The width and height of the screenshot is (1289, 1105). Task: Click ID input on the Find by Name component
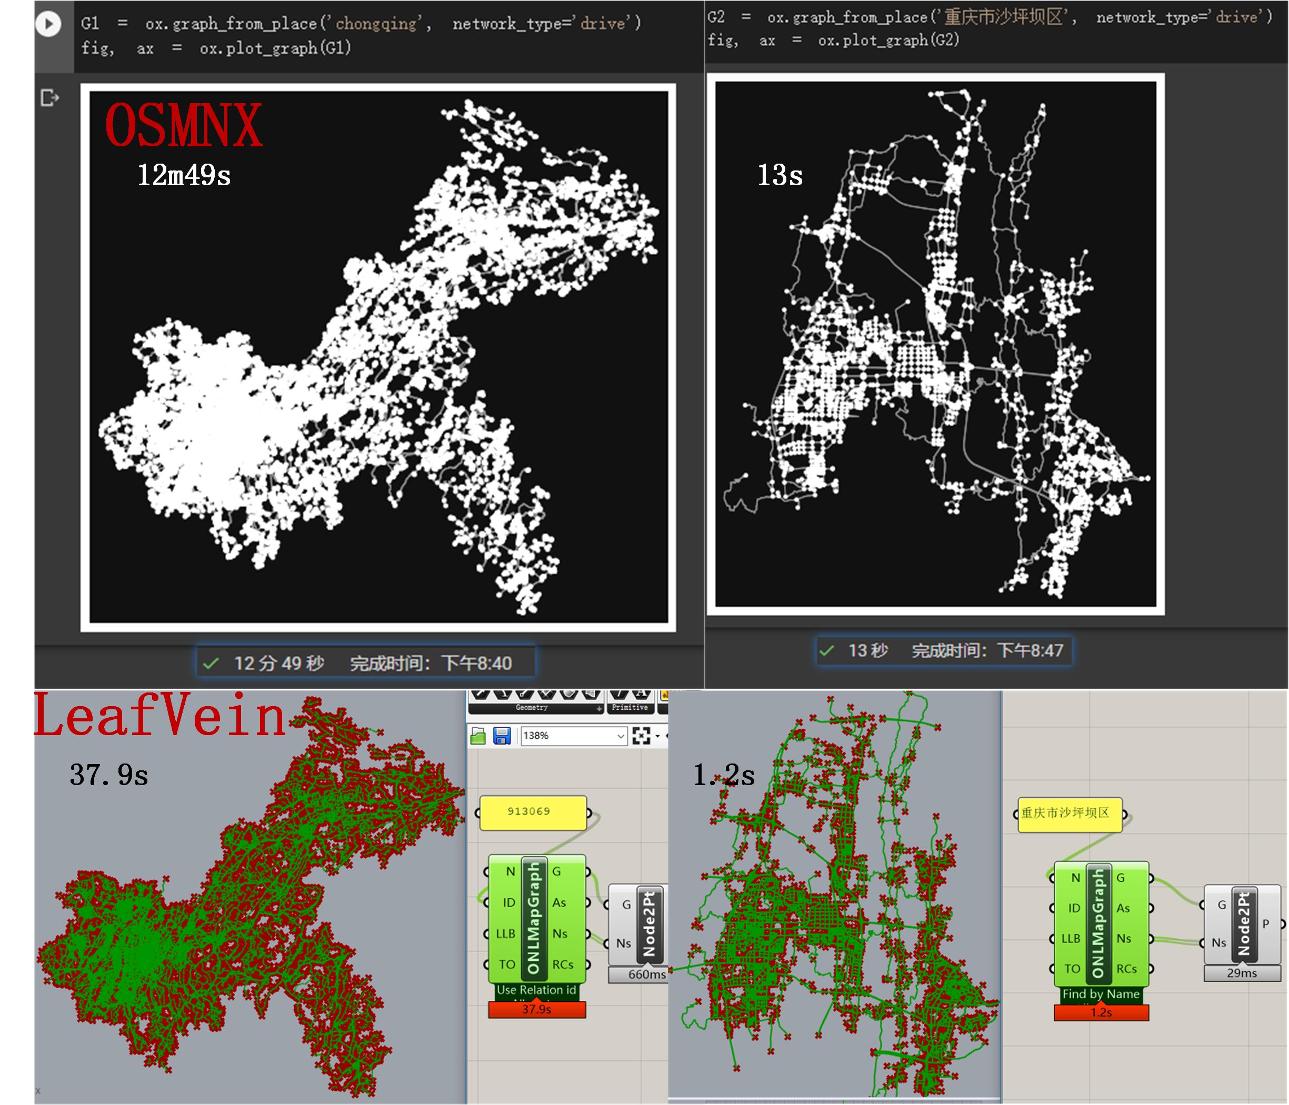(x=1074, y=909)
